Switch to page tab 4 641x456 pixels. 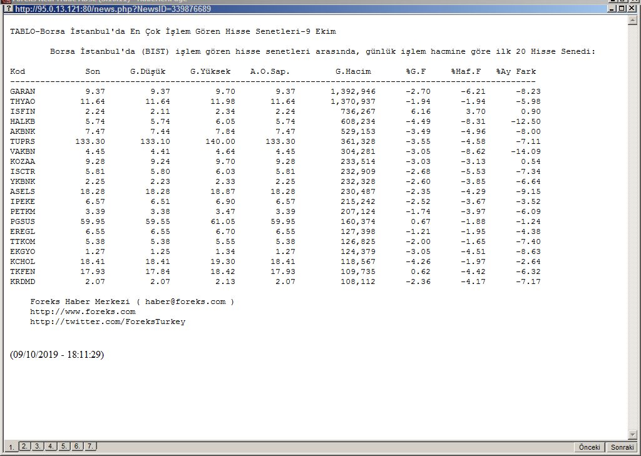click(51, 446)
